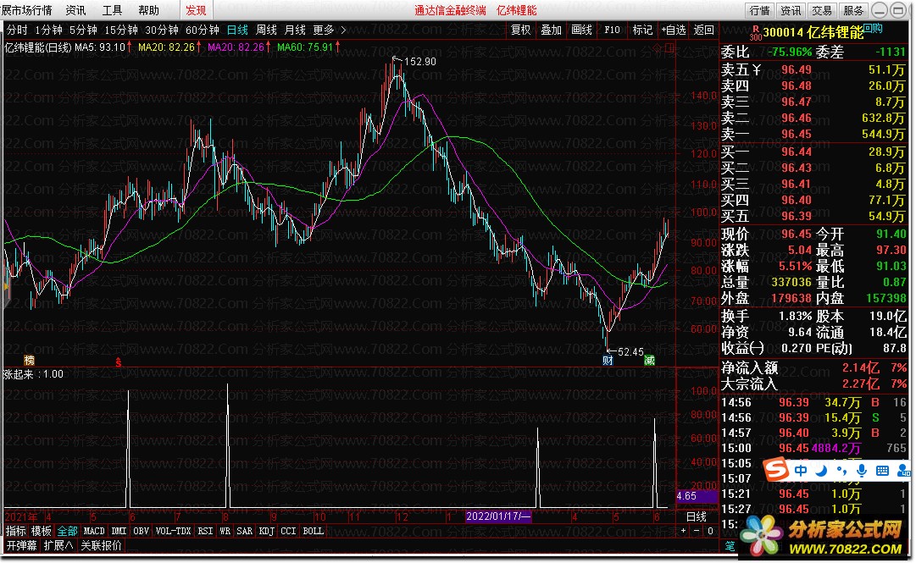Click the 关联报价 button

tap(101, 545)
